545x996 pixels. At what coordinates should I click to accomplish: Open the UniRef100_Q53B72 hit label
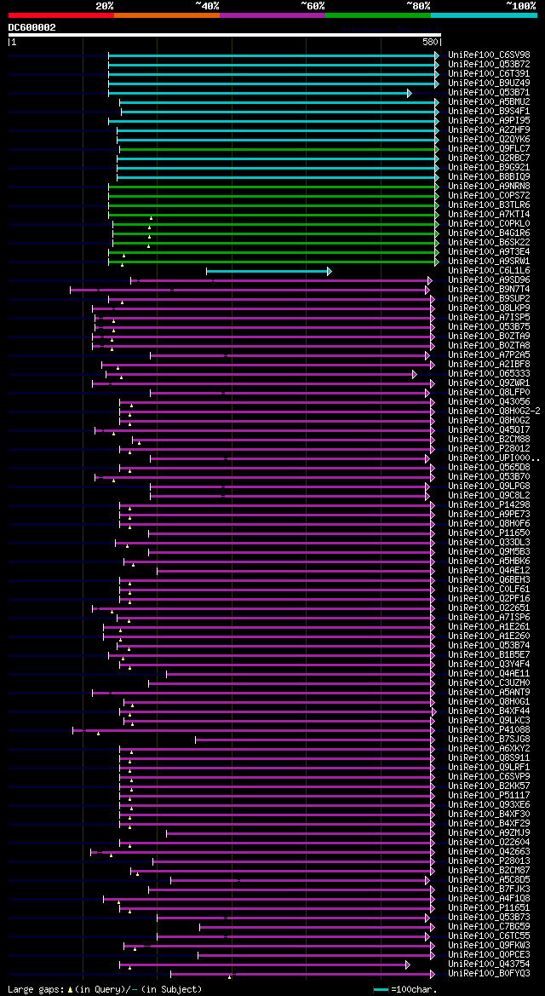click(x=489, y=65)
